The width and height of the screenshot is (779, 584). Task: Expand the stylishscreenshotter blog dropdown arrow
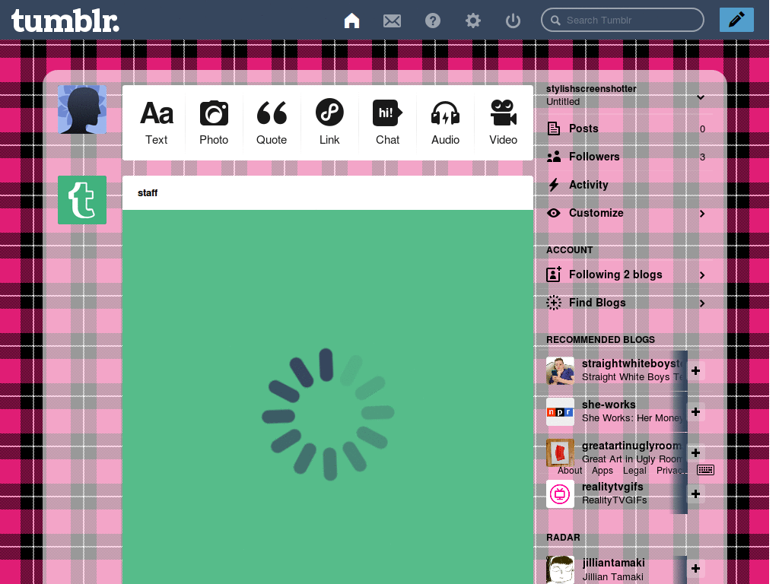point(701,97)
